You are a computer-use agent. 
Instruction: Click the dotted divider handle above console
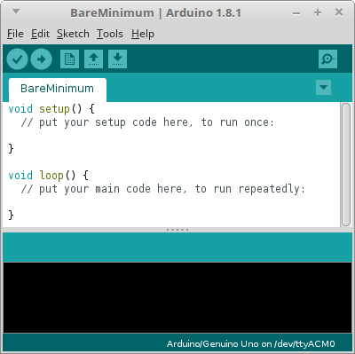177,230
